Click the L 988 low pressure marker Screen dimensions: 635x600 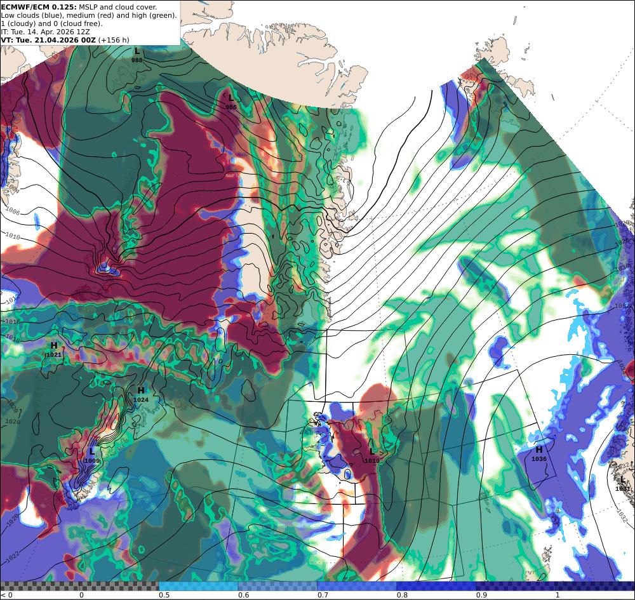pyautogui.click(x=137, y=55)
